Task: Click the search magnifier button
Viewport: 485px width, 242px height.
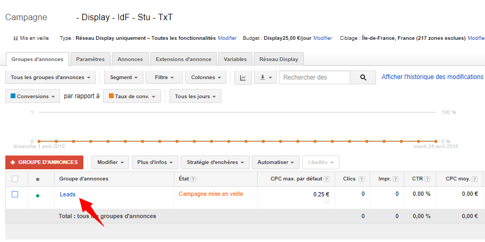Action: (x=363, y=77)
